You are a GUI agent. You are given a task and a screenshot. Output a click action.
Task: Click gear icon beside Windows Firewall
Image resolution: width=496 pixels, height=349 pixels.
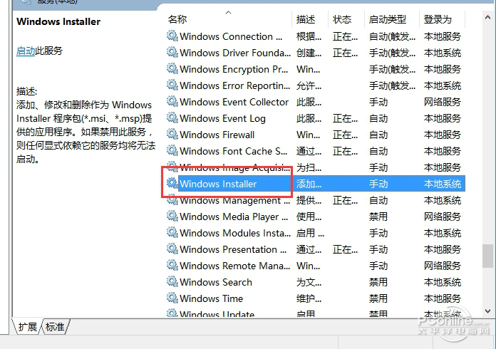point(172,135)
